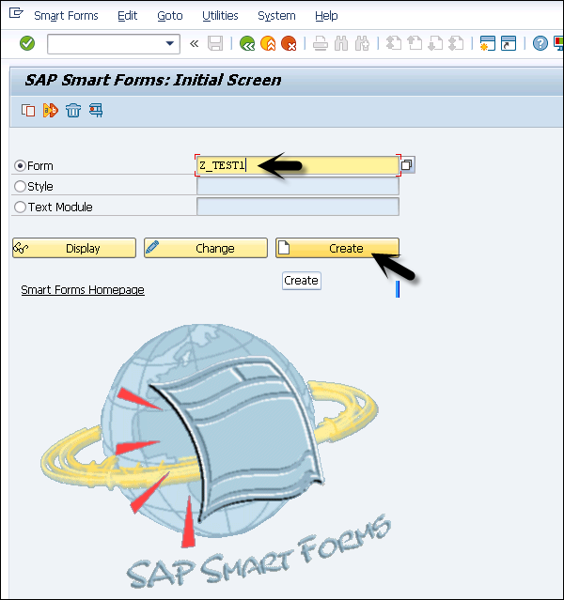564x600 pixels.
Task: Click the green Enter checkmark icon
Action: pos(27,43)
